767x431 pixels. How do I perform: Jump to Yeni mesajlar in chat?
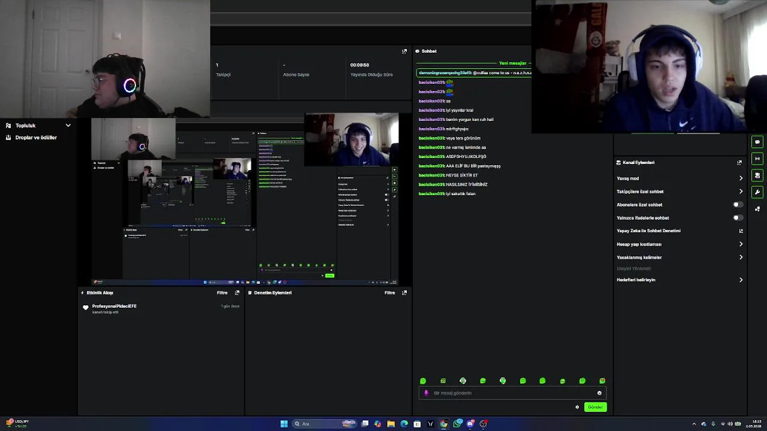point(513,63)
